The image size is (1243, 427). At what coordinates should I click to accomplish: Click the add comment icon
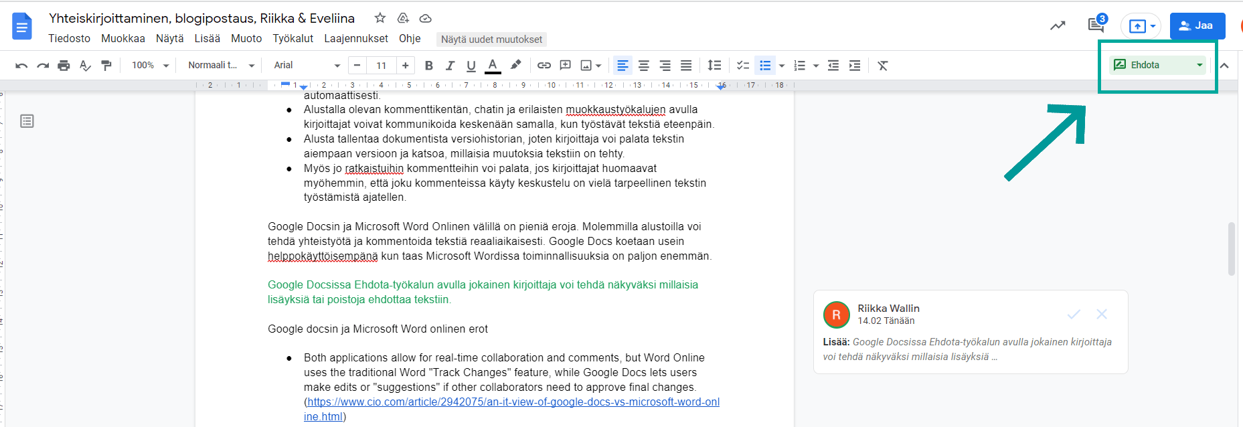click(x=565, y=66)
